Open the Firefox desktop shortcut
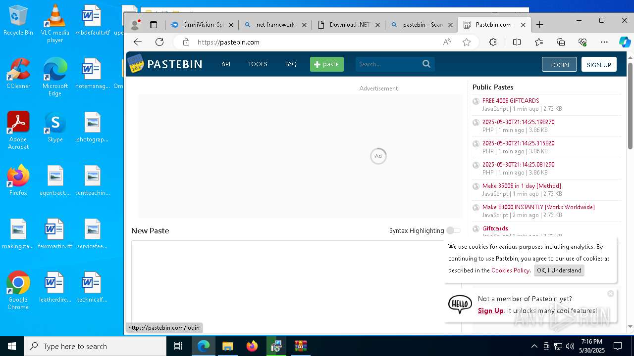Viewport: 634px width, 356px height. click(x=18, y=180)
